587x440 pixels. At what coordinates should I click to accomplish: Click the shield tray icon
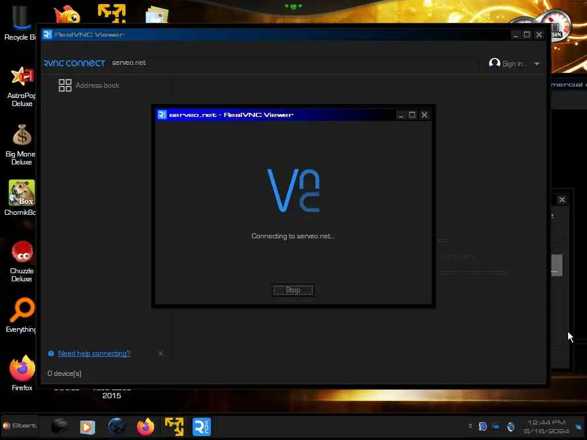pyautogui.click(x=483, y=426)
